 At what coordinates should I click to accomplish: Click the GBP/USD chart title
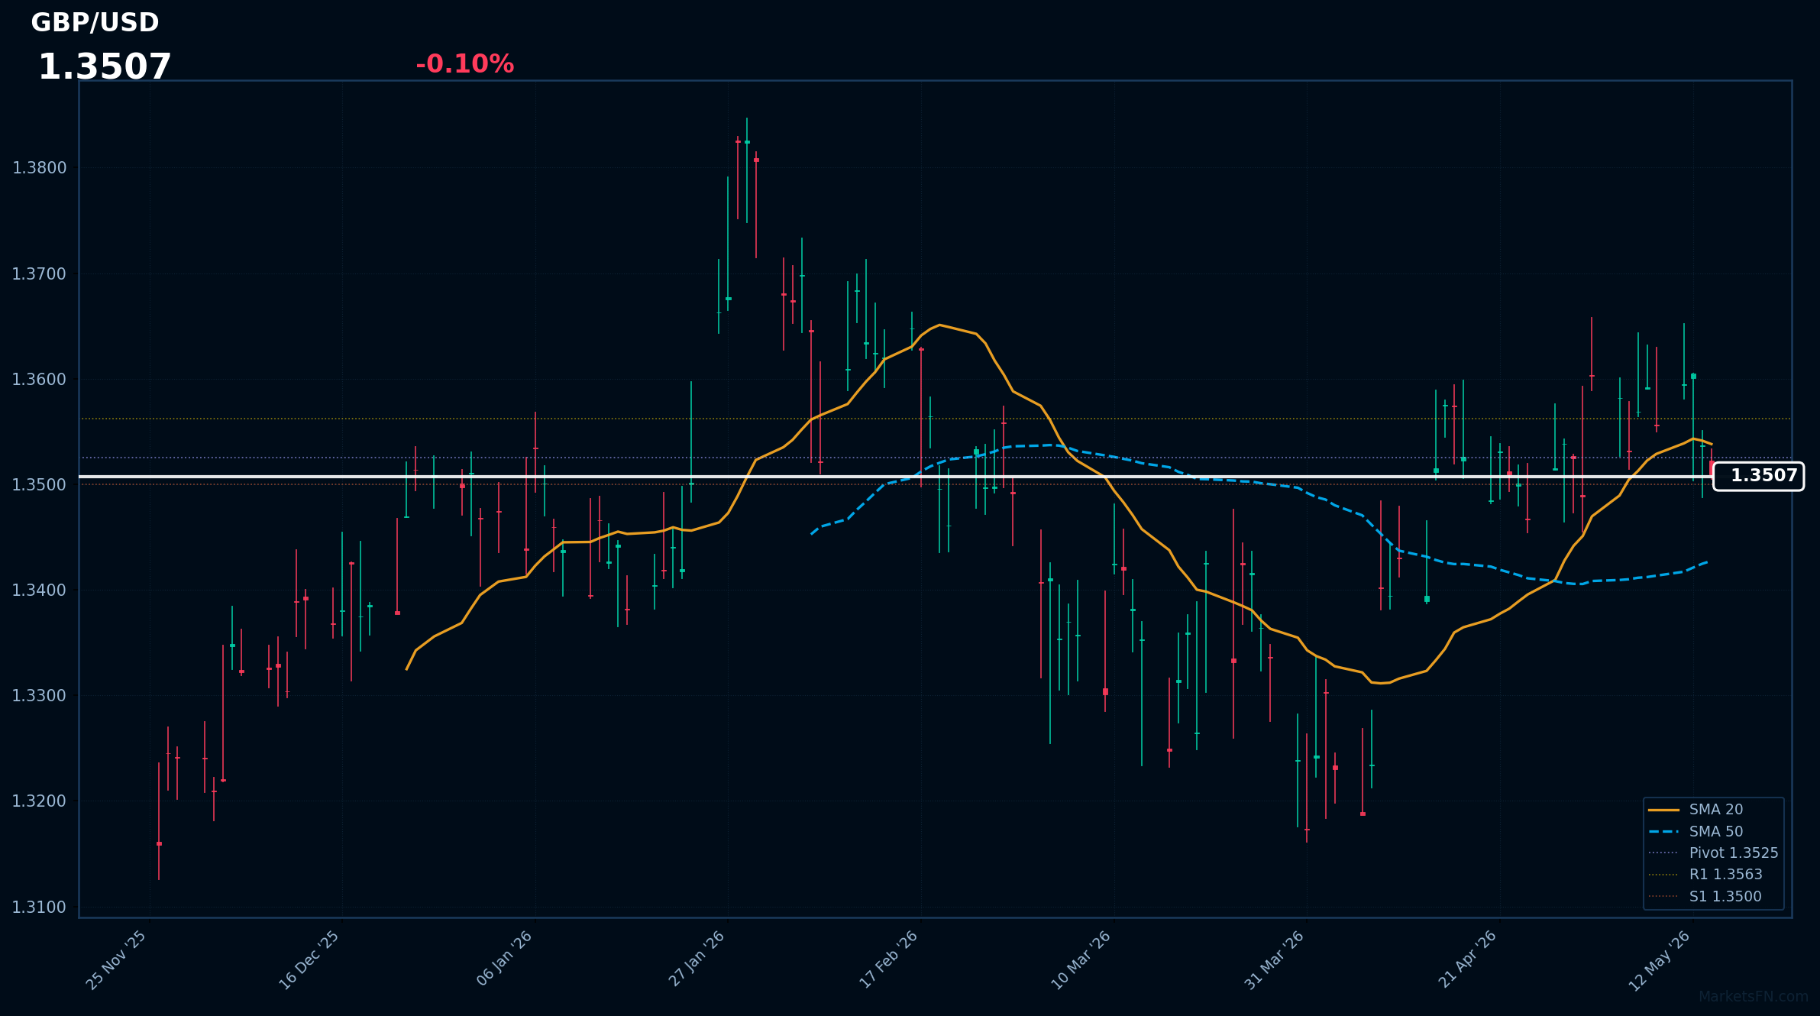click(95, 23)
